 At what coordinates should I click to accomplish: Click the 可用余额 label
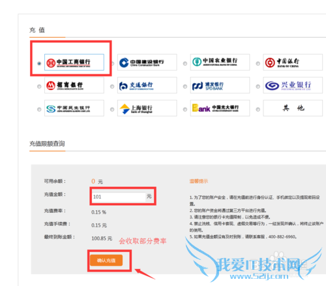[x=55, y=181]
